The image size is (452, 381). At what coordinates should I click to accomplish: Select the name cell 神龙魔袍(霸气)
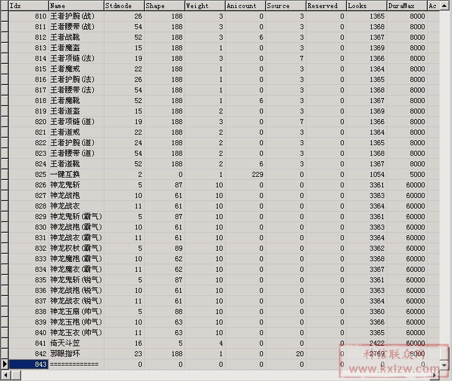coord(76,259)
